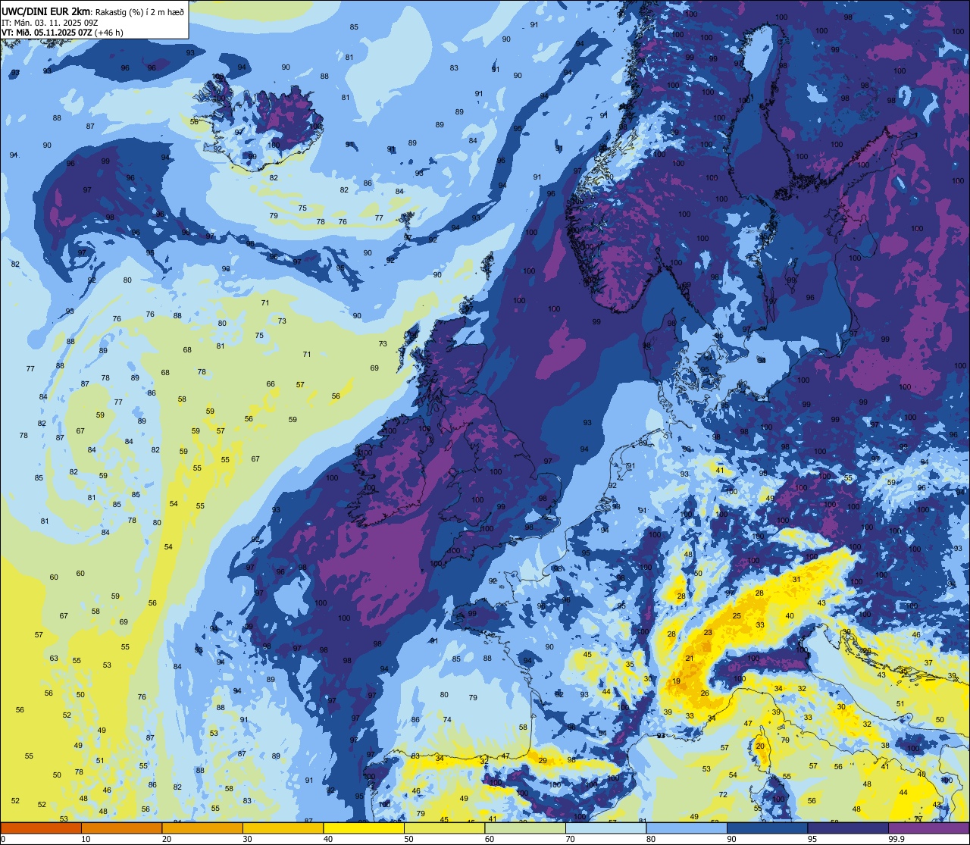970x845 pixels.
Task: Click the map humidity value '29'
Action: (x=542, y=761)
